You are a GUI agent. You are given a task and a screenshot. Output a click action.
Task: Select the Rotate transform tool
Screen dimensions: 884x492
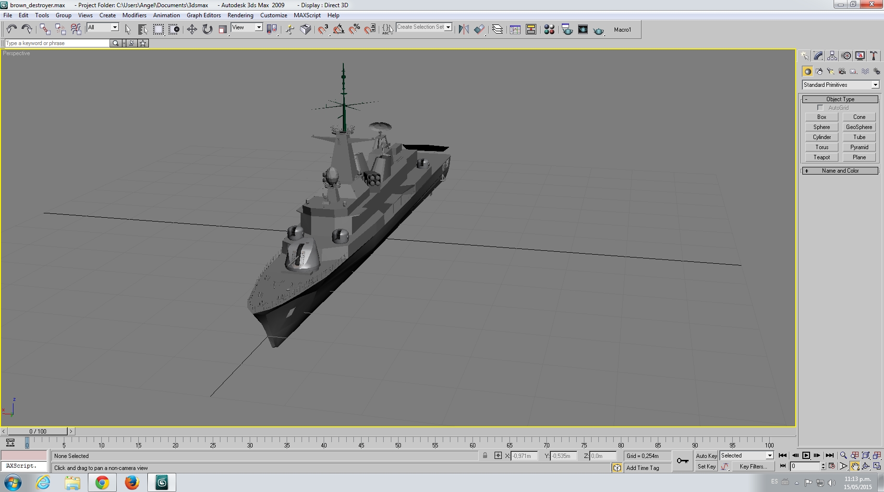(x=207, y=30)
